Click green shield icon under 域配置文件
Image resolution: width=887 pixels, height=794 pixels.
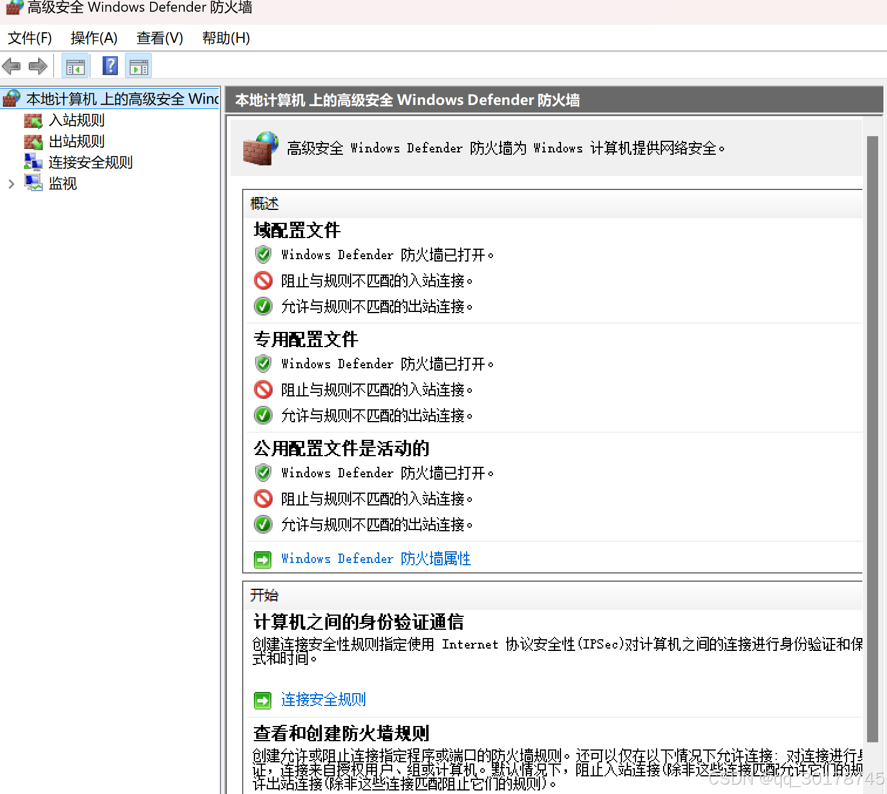coord(263,255)
